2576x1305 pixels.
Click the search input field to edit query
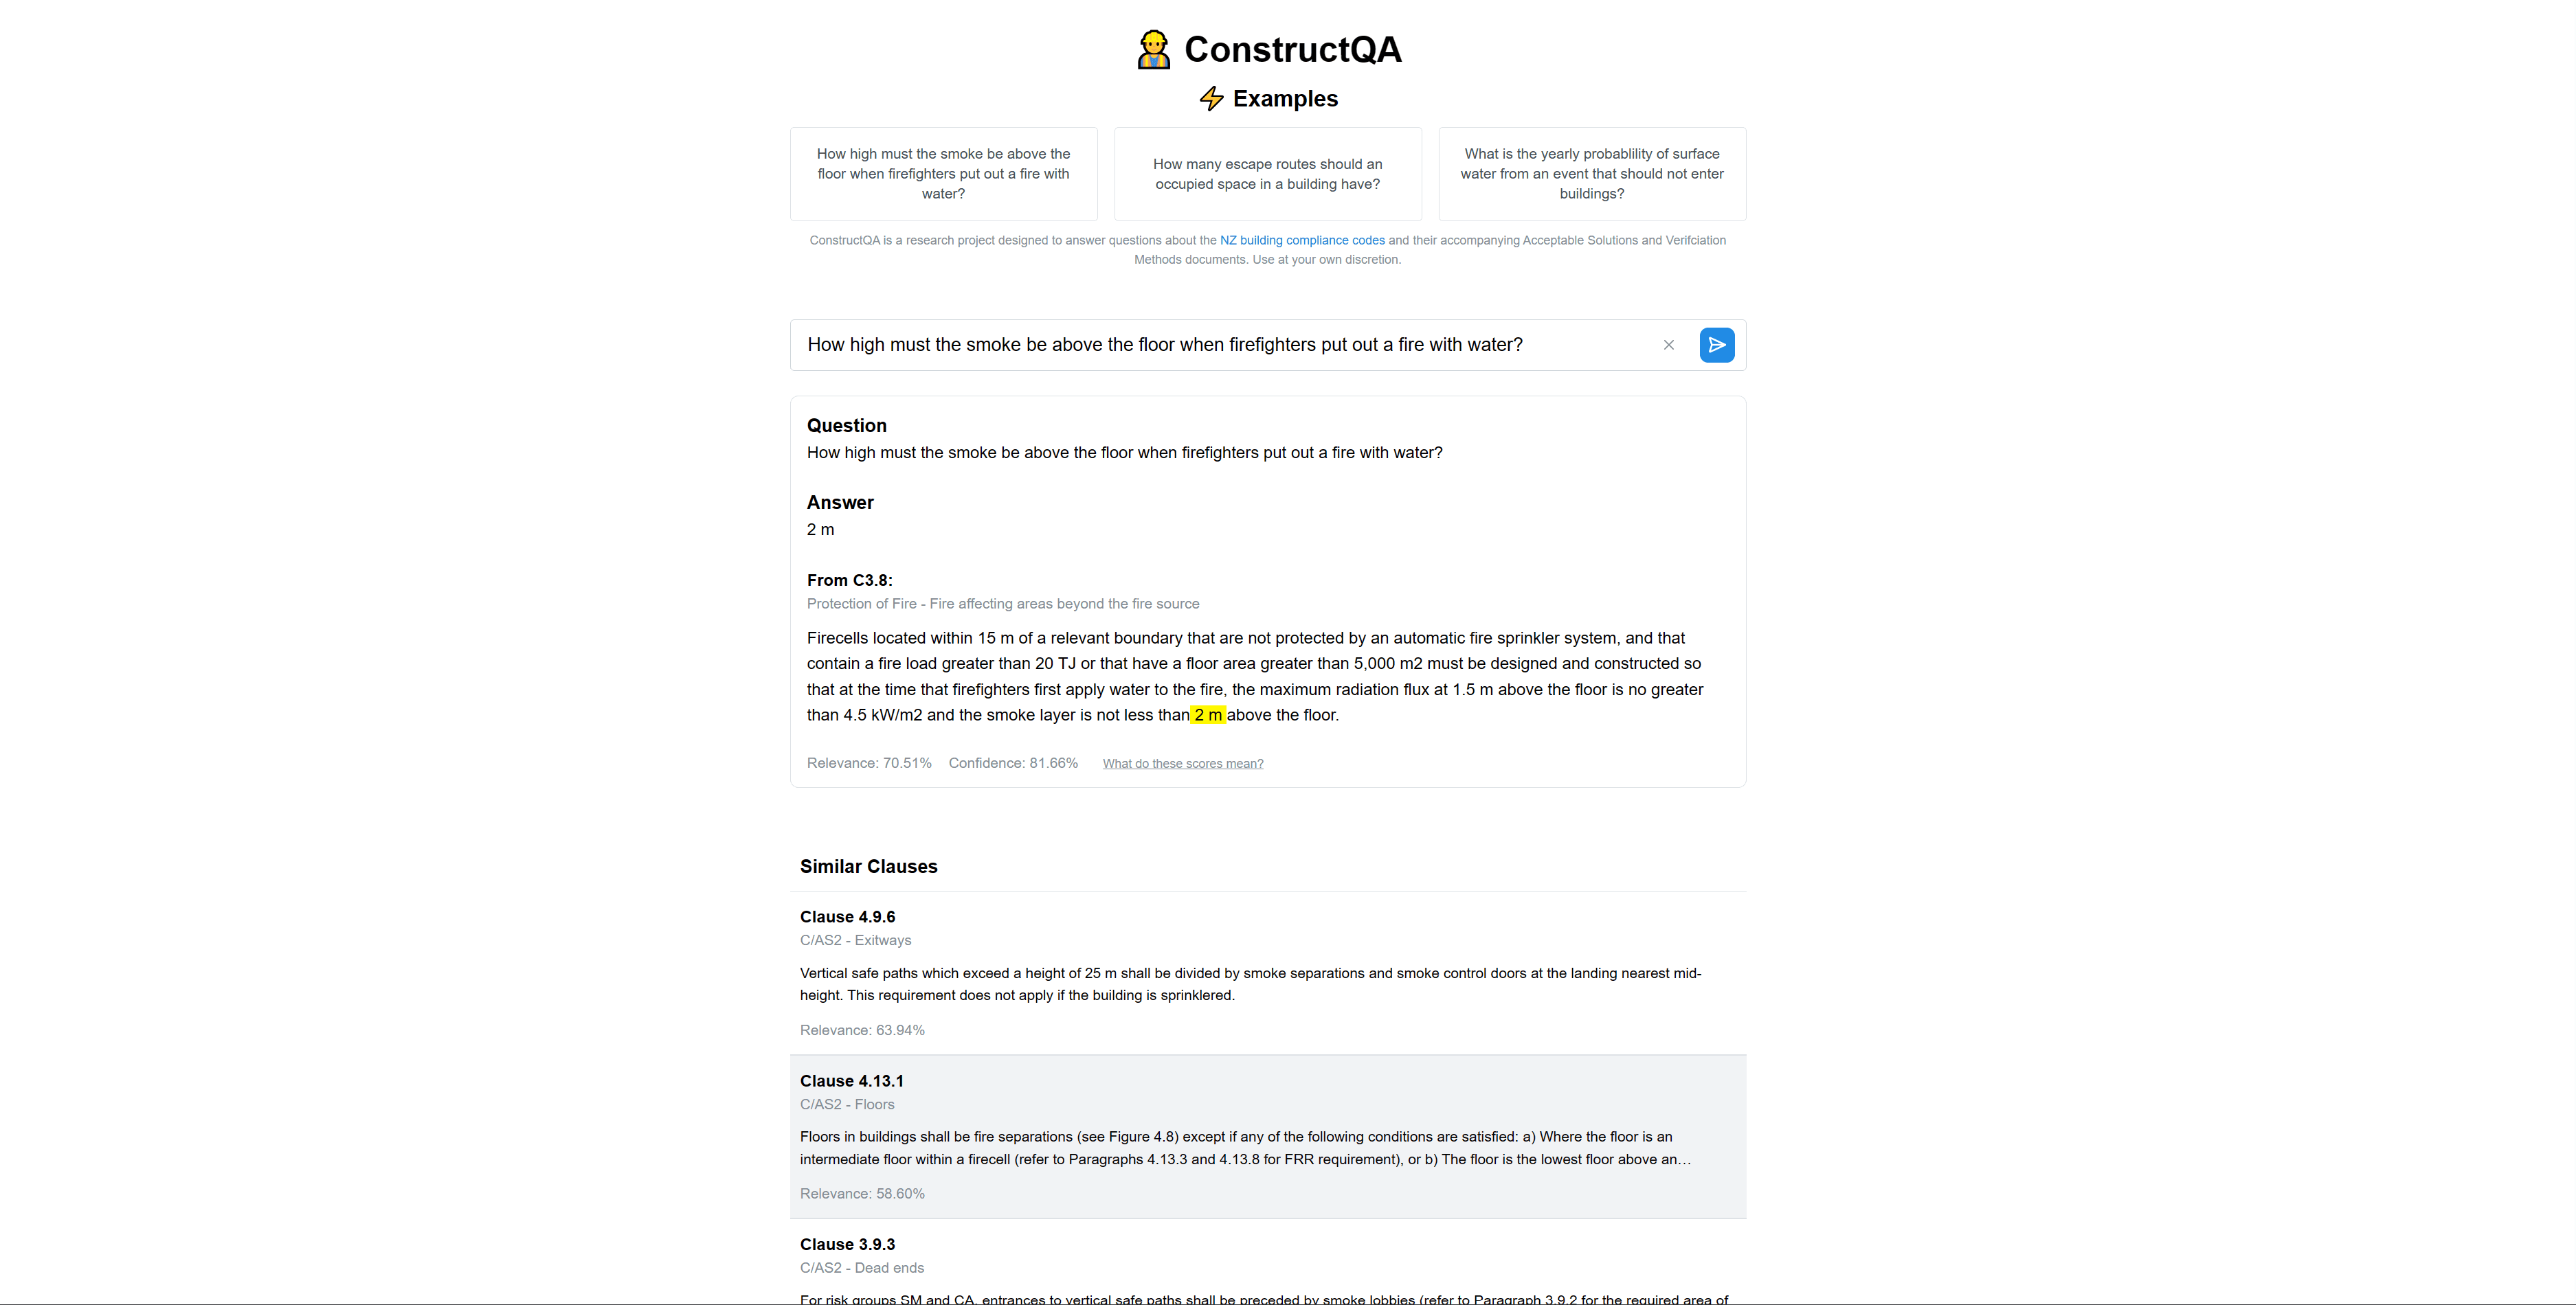(1224, 345)
